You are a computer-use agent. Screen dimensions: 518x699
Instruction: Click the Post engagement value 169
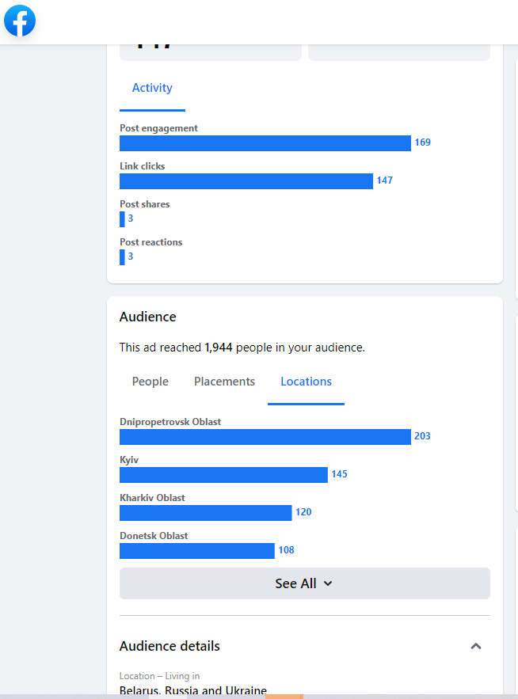point(423,143)
